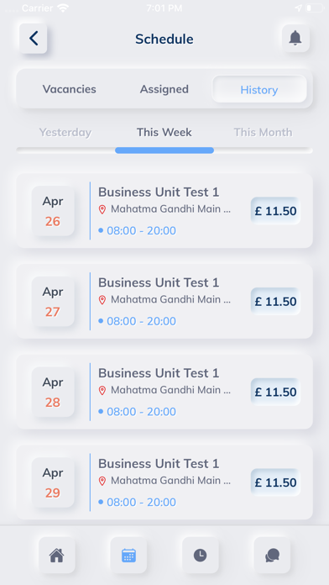The height and width of the screenshot is (585, 329).
Task: Open the Apr 26 shift's £ 11.50 rate badge
Action: pyautogui.click(x=276, y=211)
